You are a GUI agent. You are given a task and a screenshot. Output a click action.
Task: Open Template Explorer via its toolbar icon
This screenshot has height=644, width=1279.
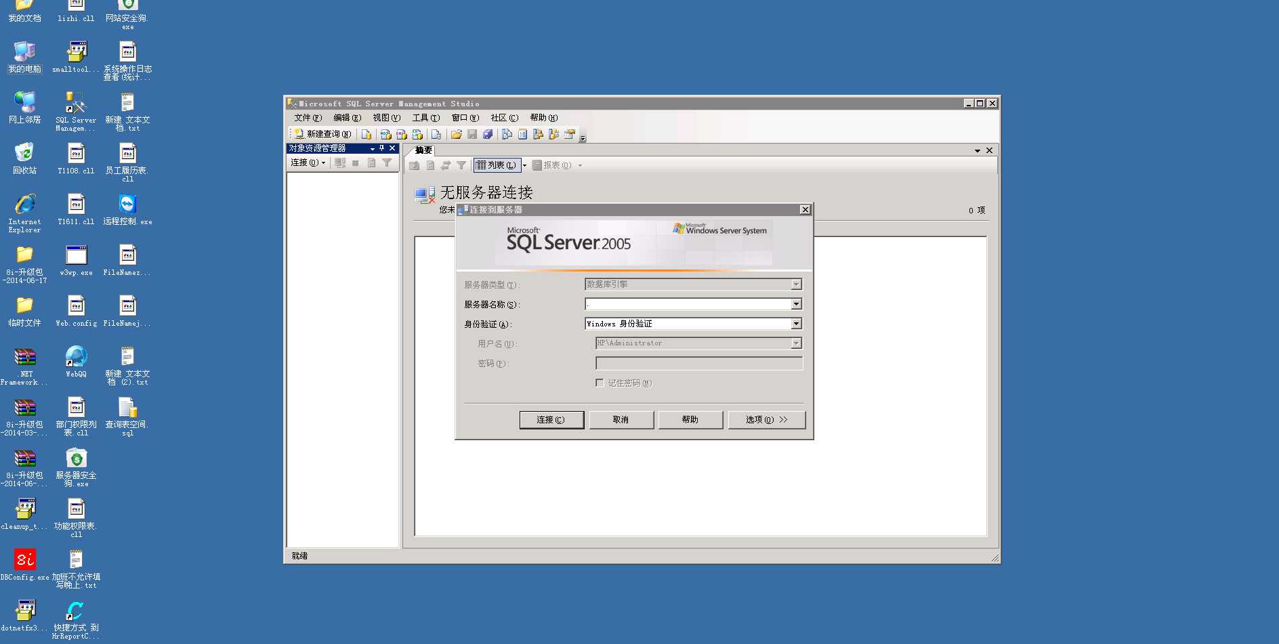click(553, 134)
